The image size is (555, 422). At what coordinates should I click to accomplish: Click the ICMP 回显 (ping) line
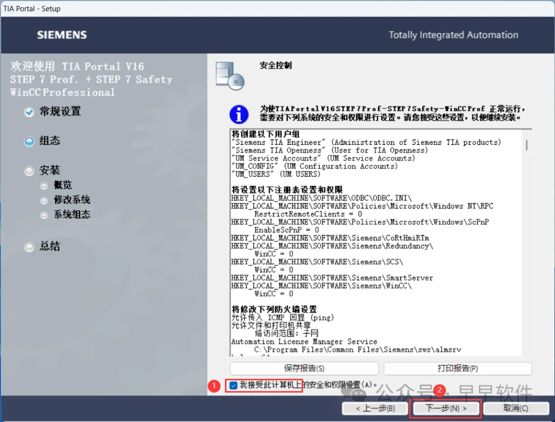point(283,318)
